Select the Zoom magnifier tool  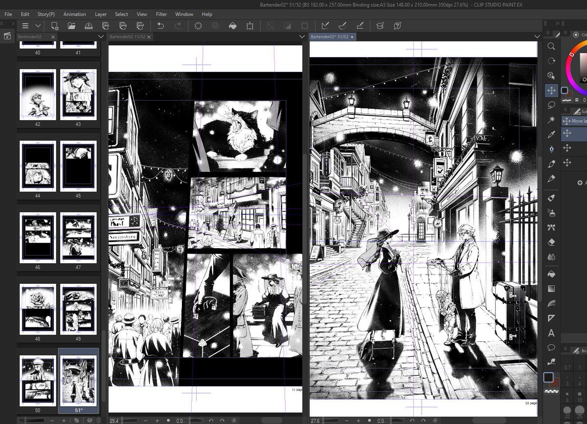click(x=551, y=46)
